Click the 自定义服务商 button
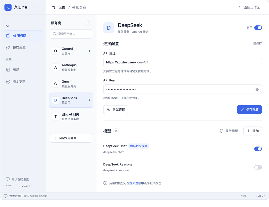 coord(71,138)
